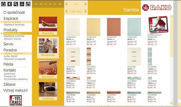
Task: Switch language to DE
Action: pyautogui.click(x=50, y=4)
